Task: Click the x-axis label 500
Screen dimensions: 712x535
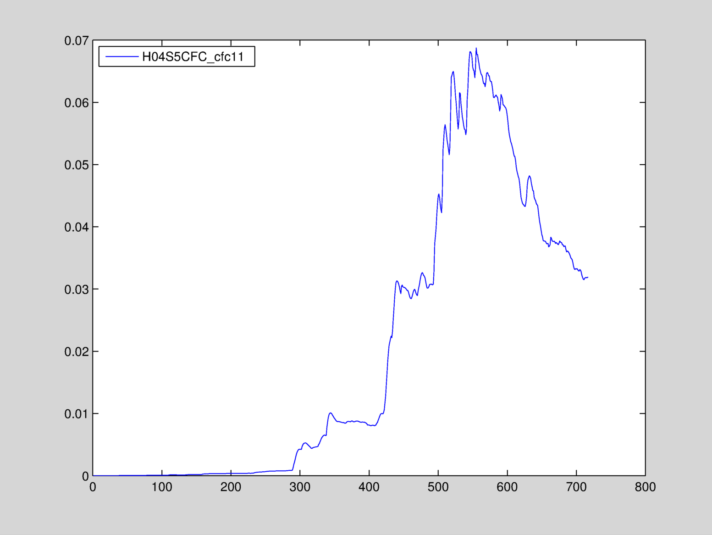Action: point(438,487)
